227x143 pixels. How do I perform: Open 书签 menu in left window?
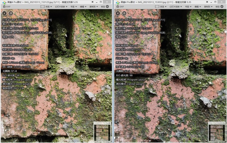click(73, 7)
